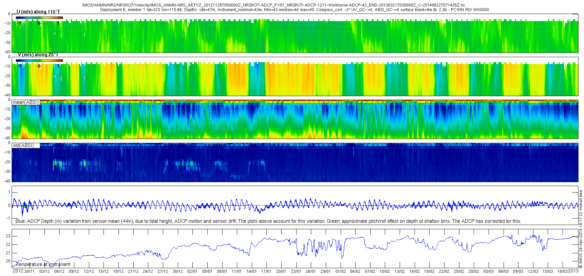Click the '12/03' date tick label
Image resolution: width=584 pixels, height=276 pixels.
point(533,271)
